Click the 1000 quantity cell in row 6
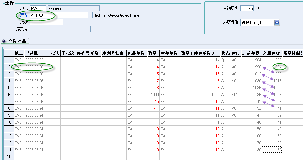 (153, 95)
